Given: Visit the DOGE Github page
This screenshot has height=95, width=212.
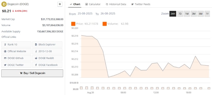Looking at the screenshot, I should [x=16, y=58].
